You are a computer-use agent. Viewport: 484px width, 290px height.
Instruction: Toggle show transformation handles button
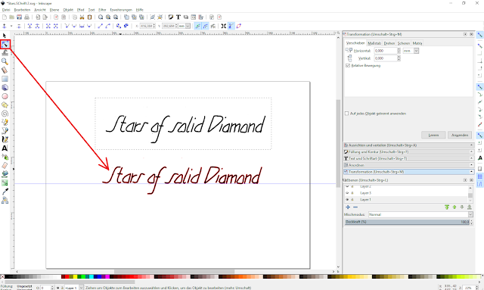[x=224, y=26]
